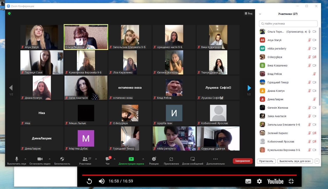Open the Участники panel from toolbar
The height and width of the screenshot is (189, 328).
pyautogui.click(x=85, y=159)
